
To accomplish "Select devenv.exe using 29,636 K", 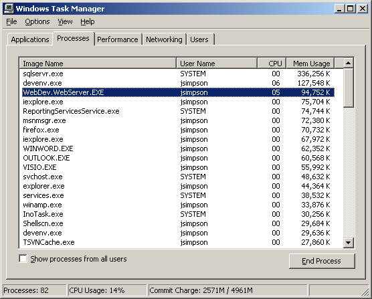I will 178,233.
